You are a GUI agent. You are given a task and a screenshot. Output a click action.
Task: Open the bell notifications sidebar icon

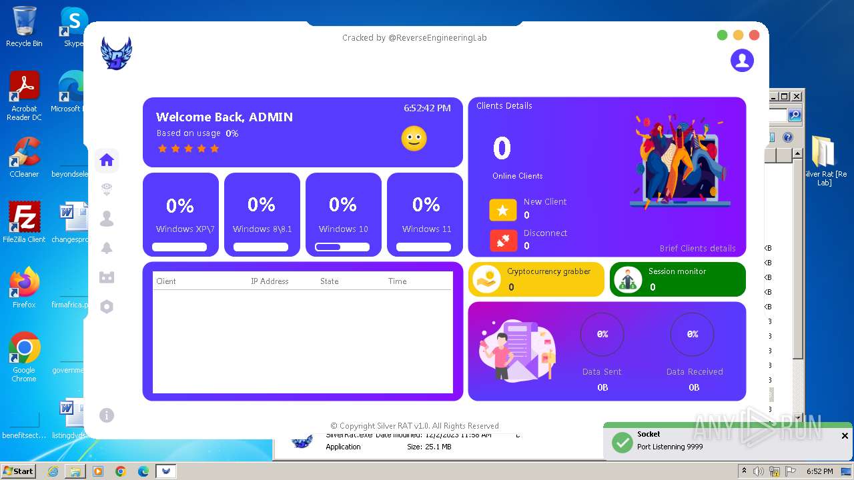(x=107, y=248)
